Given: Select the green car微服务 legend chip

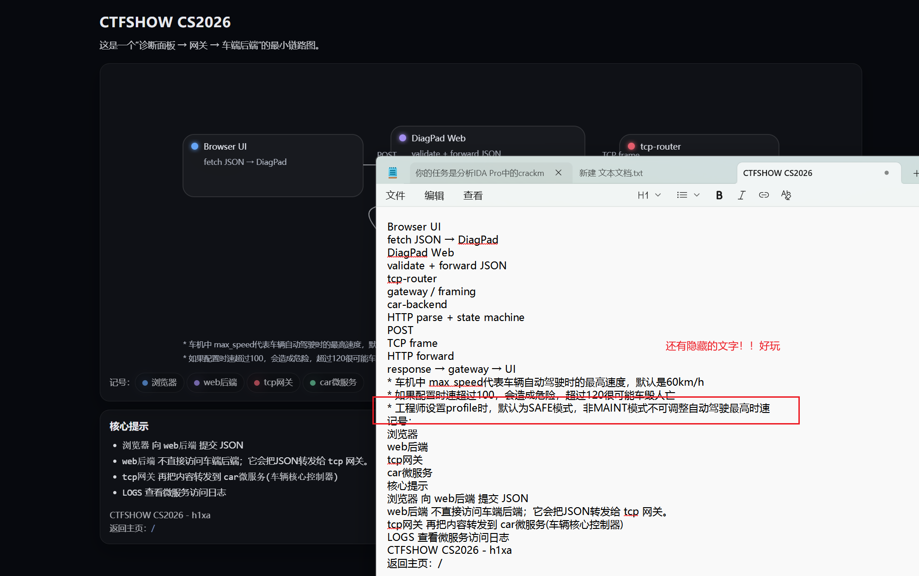Looking at the screenshot, I should 334,382.
